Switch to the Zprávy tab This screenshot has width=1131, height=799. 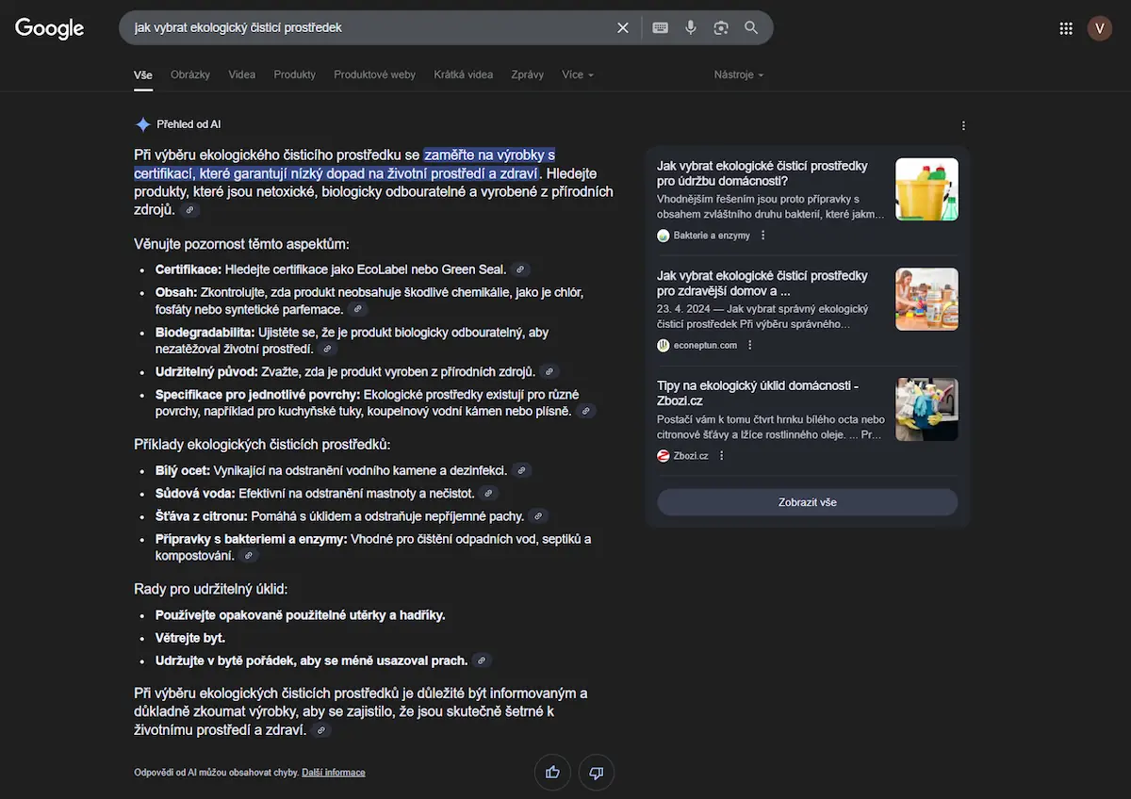point(527,74)
